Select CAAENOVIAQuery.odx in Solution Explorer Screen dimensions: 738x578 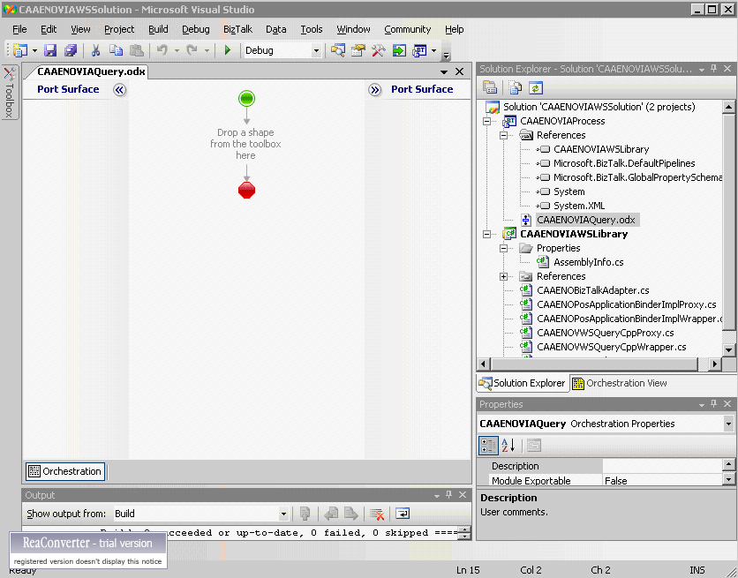(x=586, y=220)
